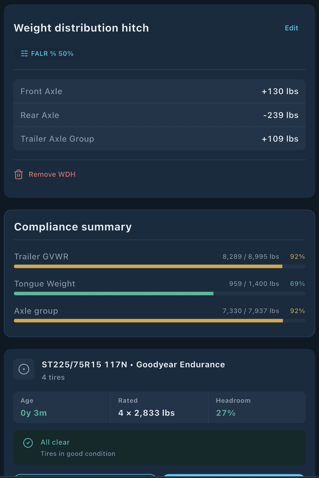This screenshot has height=478, width=319.
Task: Select the FALR % 50% chip
Action: coord(47,54)
